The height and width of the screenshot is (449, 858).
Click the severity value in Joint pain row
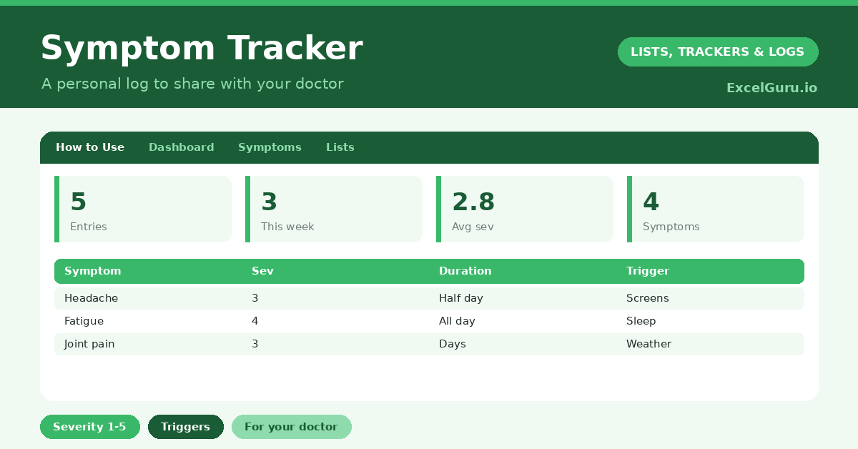pyautogui.click(x=255, y=344)
